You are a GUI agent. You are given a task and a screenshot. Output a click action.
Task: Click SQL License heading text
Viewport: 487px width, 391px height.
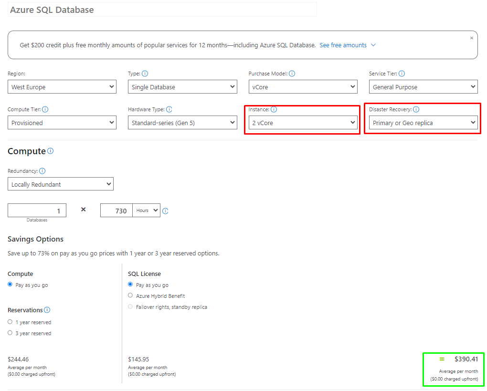[x=144, y=274]
